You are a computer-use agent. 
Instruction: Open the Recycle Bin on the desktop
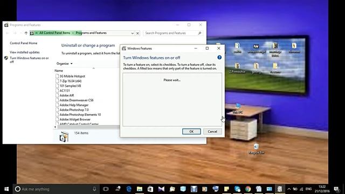(x=256, y=149)
